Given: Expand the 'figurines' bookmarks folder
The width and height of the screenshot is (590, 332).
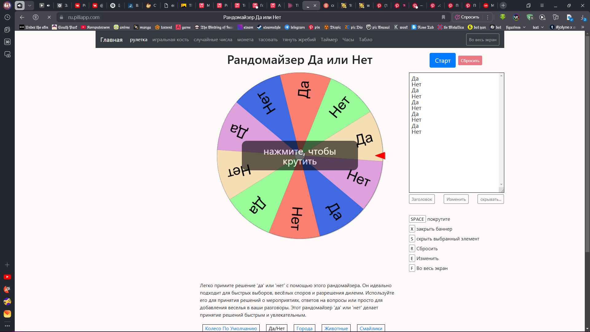Looking at the screenshot, I should click(x=516, y=27).
